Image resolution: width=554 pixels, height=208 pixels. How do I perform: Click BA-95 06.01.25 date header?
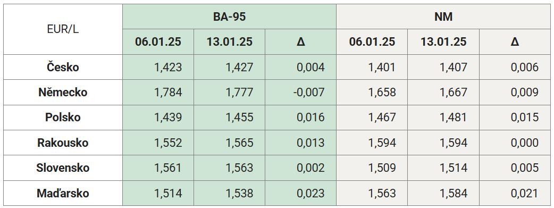pos(158,41)
